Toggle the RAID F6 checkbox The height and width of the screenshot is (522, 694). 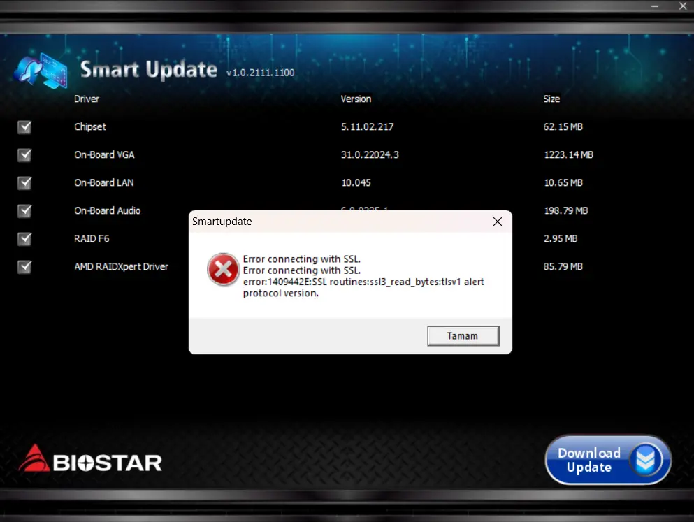tap(24, 239)
